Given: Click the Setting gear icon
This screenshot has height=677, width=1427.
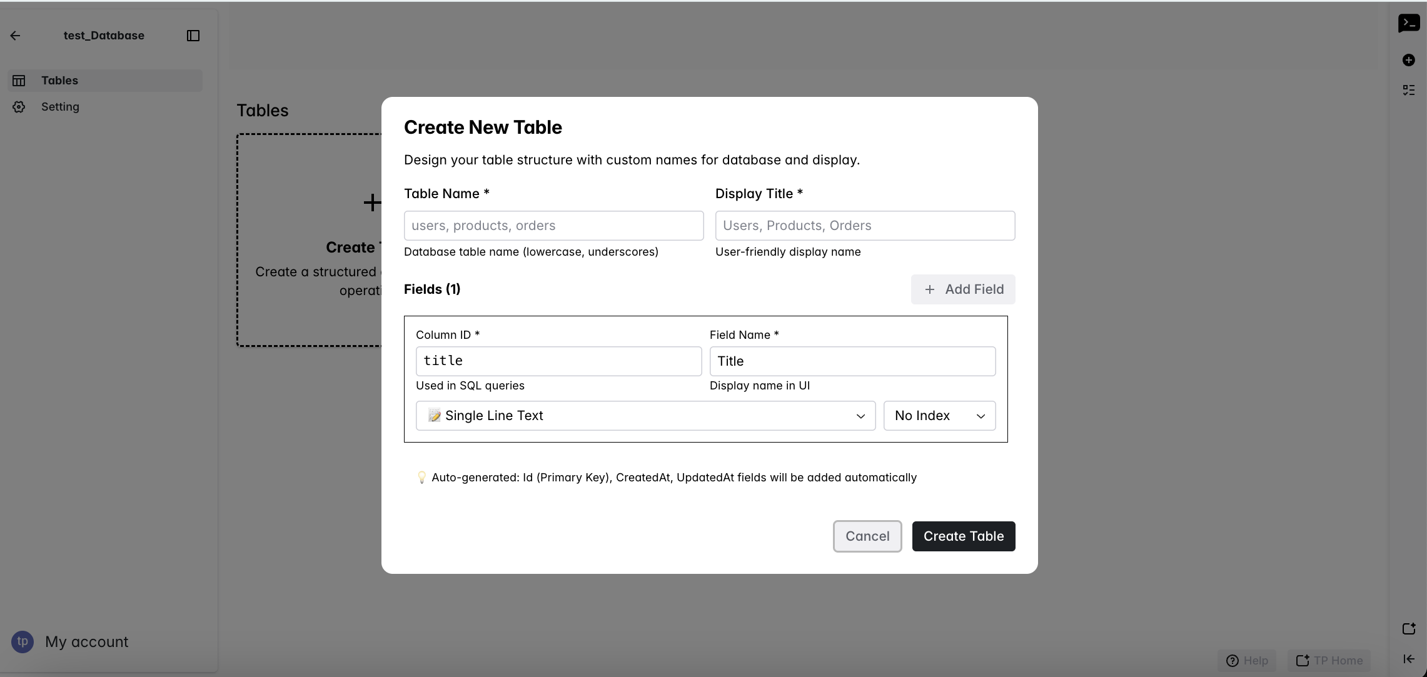Looking at the screenshot, I should (x=19, y=107).
